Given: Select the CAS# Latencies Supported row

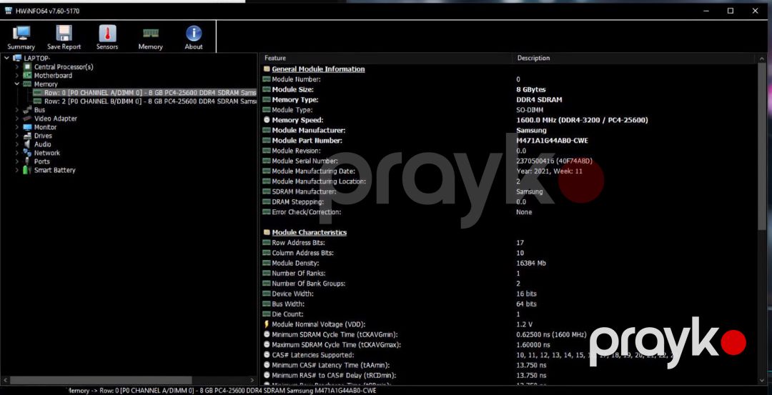Looking at the screenshot, I should click(509, 355).
